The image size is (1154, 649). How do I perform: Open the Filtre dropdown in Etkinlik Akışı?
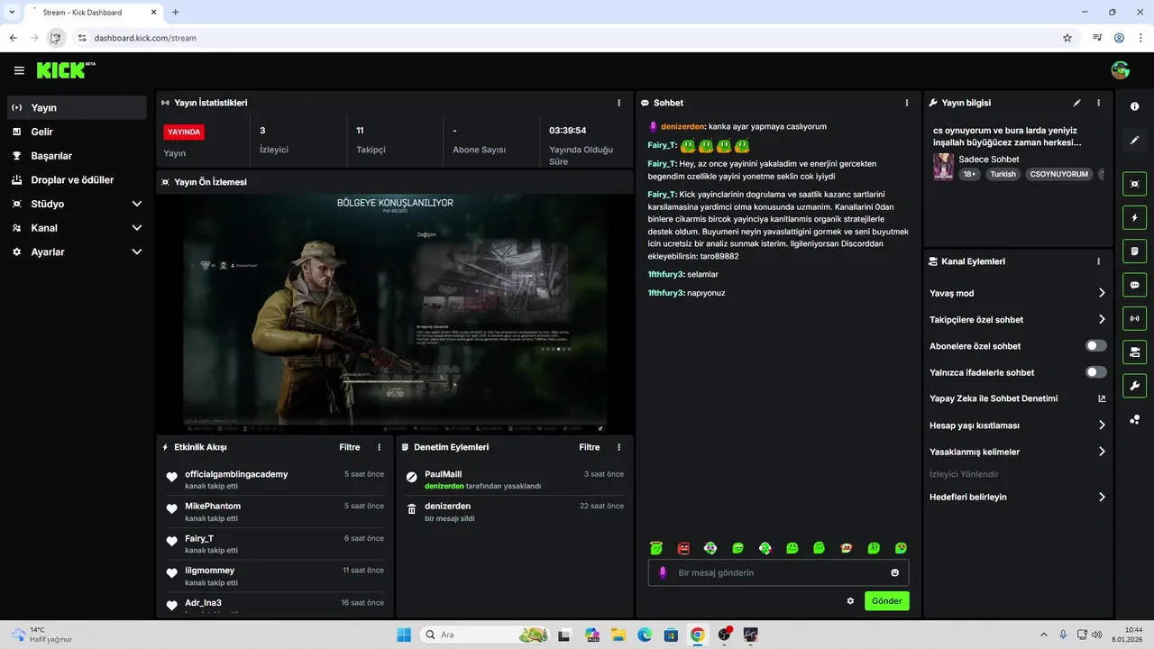click(x=350, y=447)
